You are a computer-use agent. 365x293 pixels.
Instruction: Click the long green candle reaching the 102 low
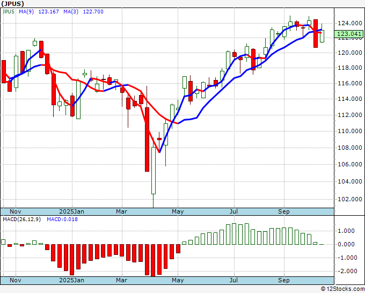tap(154, 170)
